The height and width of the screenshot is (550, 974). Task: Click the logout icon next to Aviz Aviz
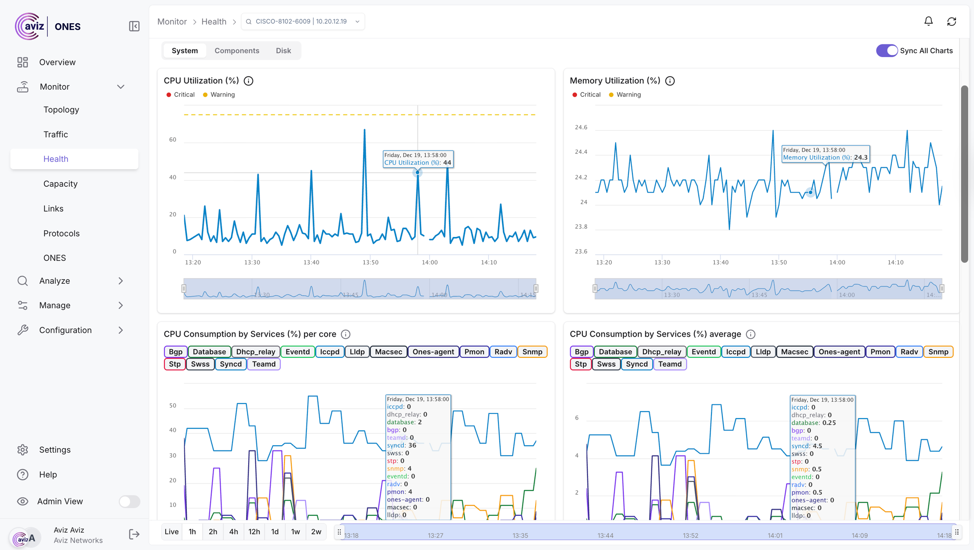(134, 534)
